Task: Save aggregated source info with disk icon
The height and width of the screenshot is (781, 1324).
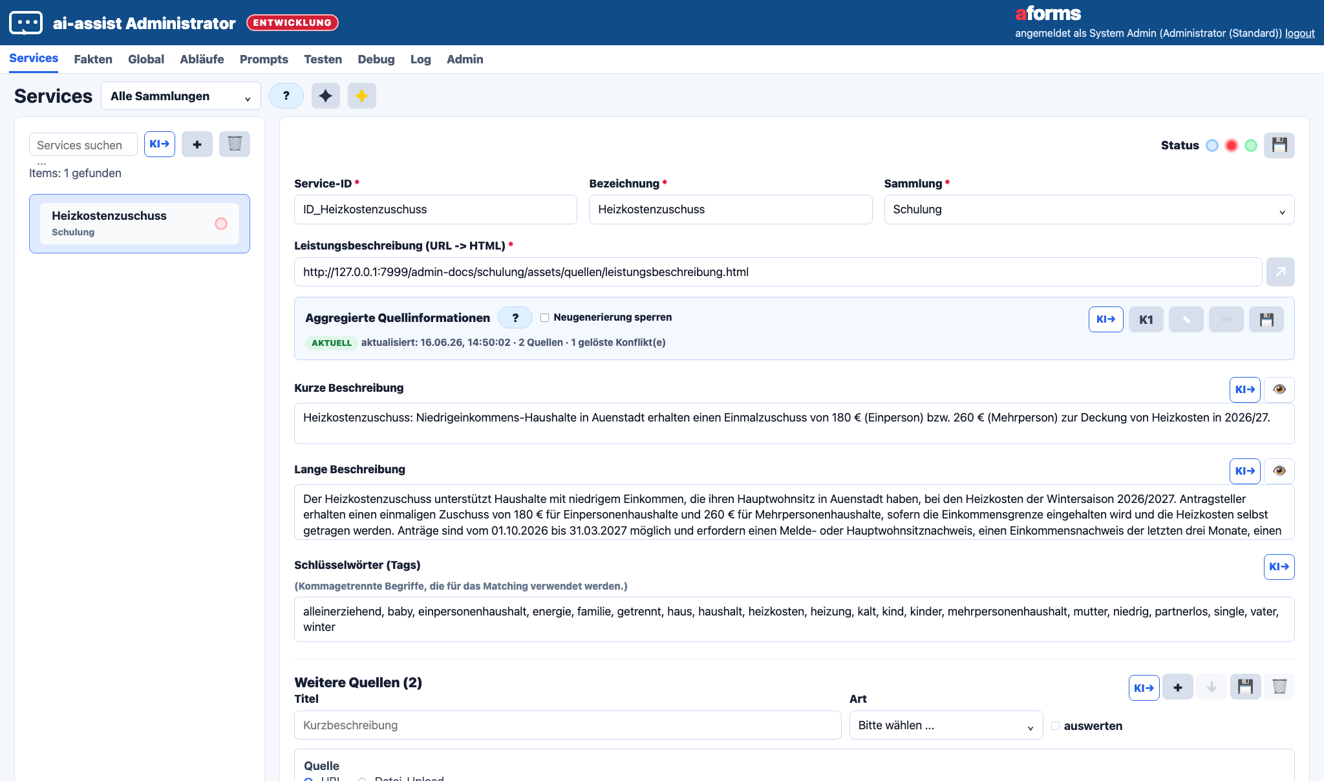Action: pyautogui.click(x=1266, y=319)
